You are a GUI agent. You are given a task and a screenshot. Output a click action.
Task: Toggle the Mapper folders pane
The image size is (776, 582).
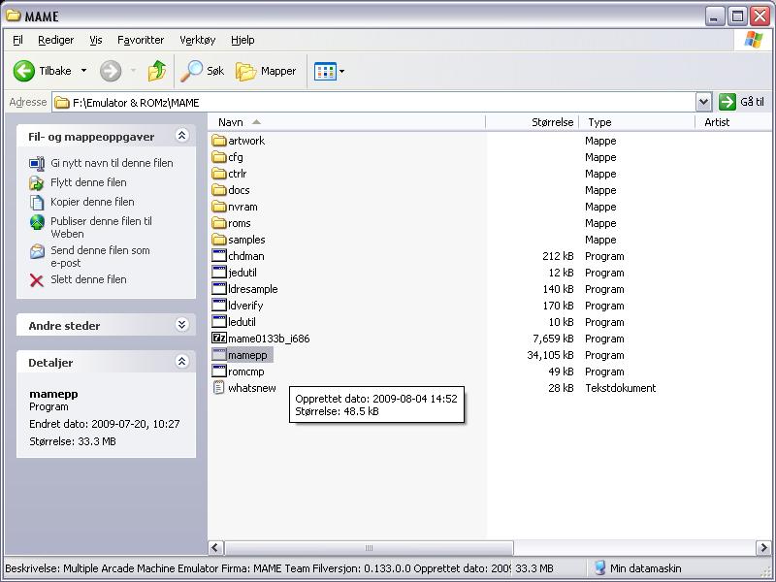[x=266, y=71]
